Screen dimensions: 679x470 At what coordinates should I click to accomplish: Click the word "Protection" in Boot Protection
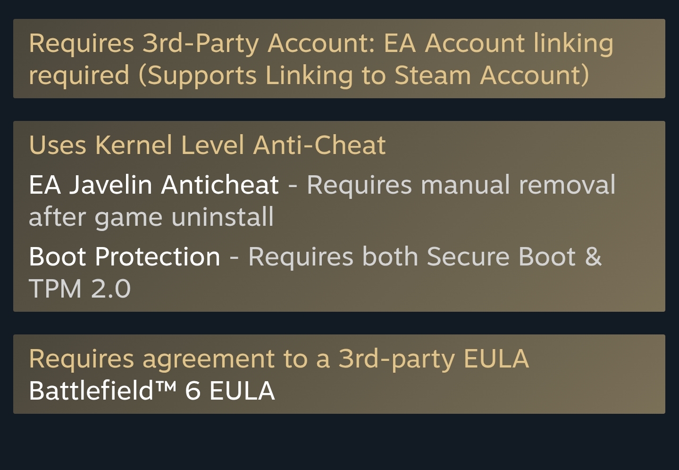(158, 257)
